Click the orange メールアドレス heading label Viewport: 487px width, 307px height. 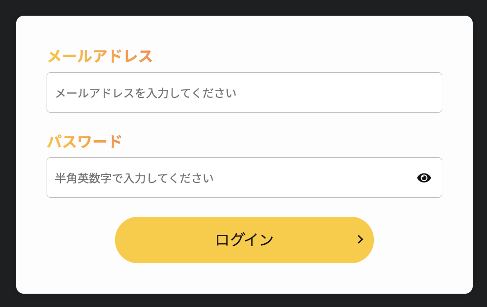[x=100, y=56]
